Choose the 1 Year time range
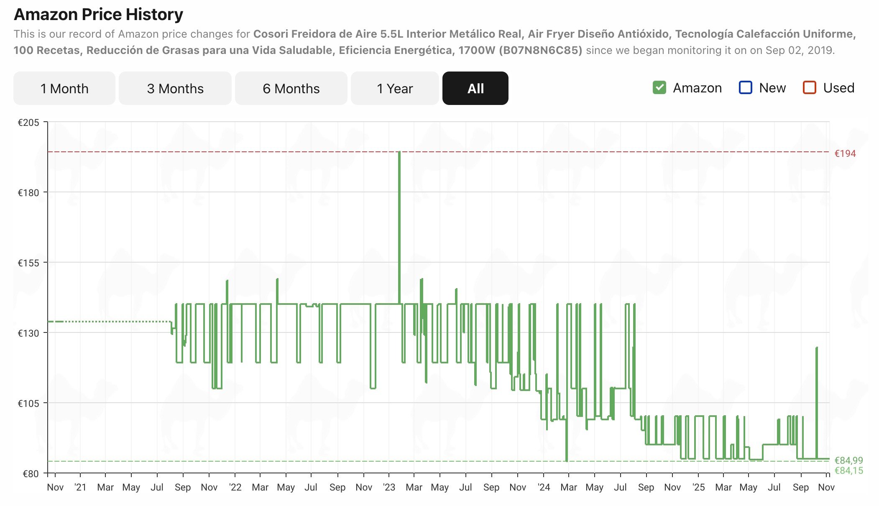879x506 pixels. (x=395, y=88)
